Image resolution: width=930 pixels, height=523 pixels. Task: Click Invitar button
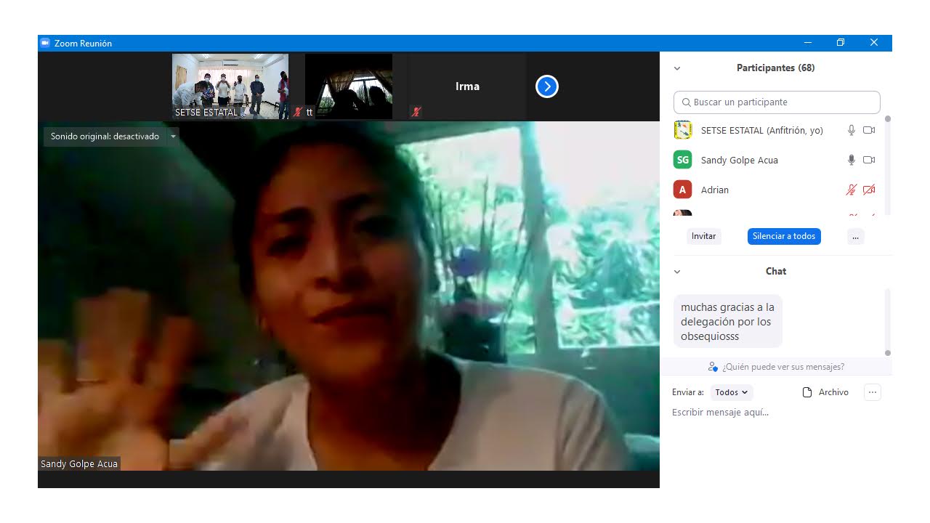tap(703, 236)
